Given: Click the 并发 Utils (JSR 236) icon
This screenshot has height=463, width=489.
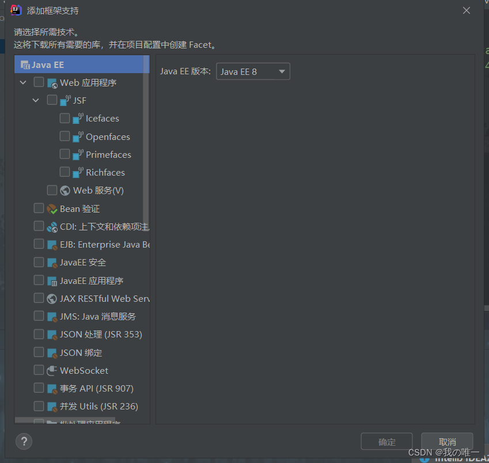Looking at the screenshot, I should pyautogui.click(x=52, y=407).
